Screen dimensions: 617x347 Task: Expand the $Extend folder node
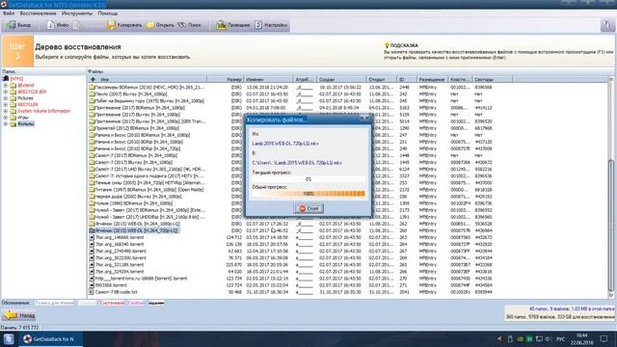click(x=6, y=86)
